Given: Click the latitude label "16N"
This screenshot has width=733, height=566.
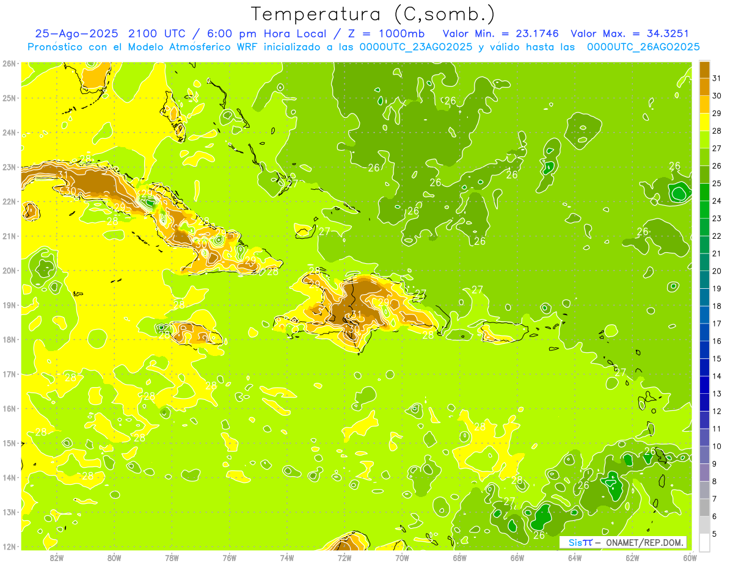Looking at the screenshot, I should [x=9, y=408].
